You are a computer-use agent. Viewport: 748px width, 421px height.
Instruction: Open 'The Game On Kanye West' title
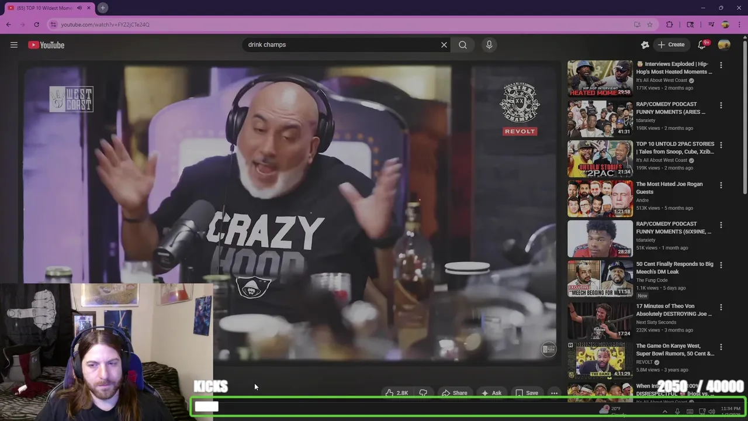[x=675, y=350]
